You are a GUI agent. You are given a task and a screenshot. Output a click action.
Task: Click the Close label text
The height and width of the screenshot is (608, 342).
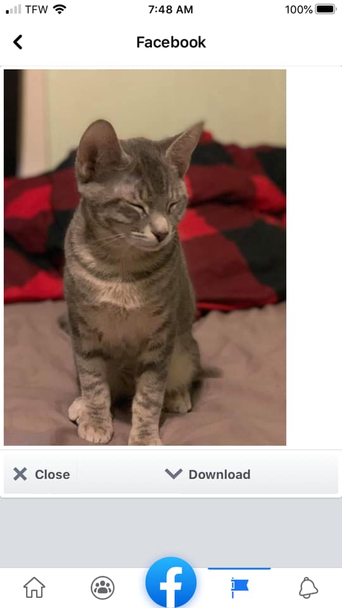(53, 474)
